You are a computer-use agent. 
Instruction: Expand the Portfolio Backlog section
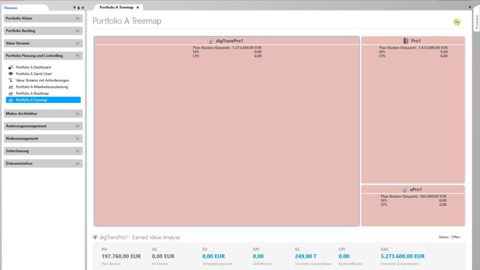click(78, 31)
